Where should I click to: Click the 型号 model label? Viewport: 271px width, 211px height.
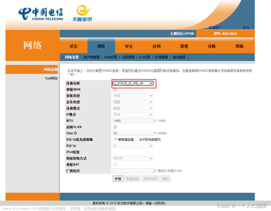(x=225, y=34)
